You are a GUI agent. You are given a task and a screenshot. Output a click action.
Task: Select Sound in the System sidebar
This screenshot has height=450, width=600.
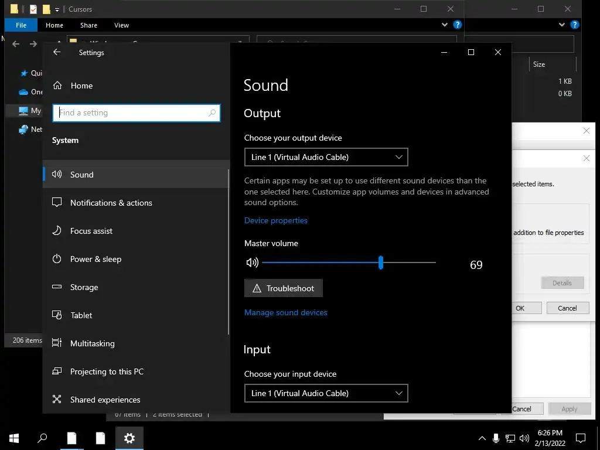tap(136, 175)
